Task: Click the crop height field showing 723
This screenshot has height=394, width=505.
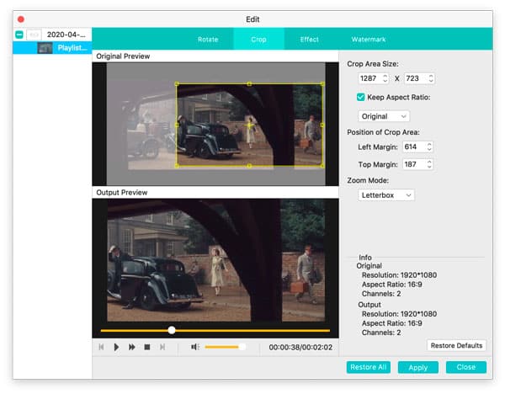Action: pos(415,78)
